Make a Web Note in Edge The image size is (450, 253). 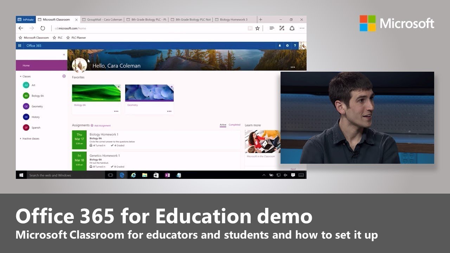(282, 28)
